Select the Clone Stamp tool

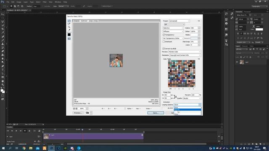coord(3,44)
